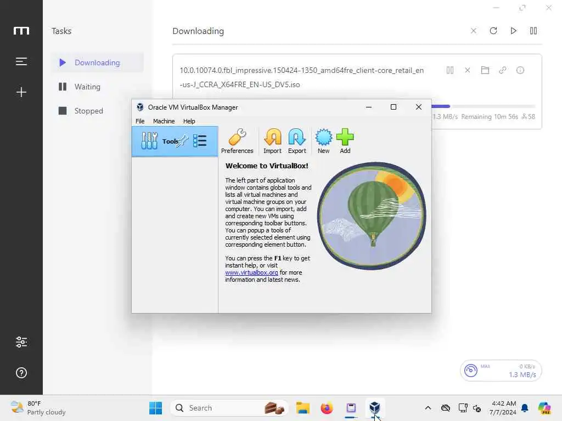562x421 pixels.
Task: View ISO task info details
Action: pos(520,70)
